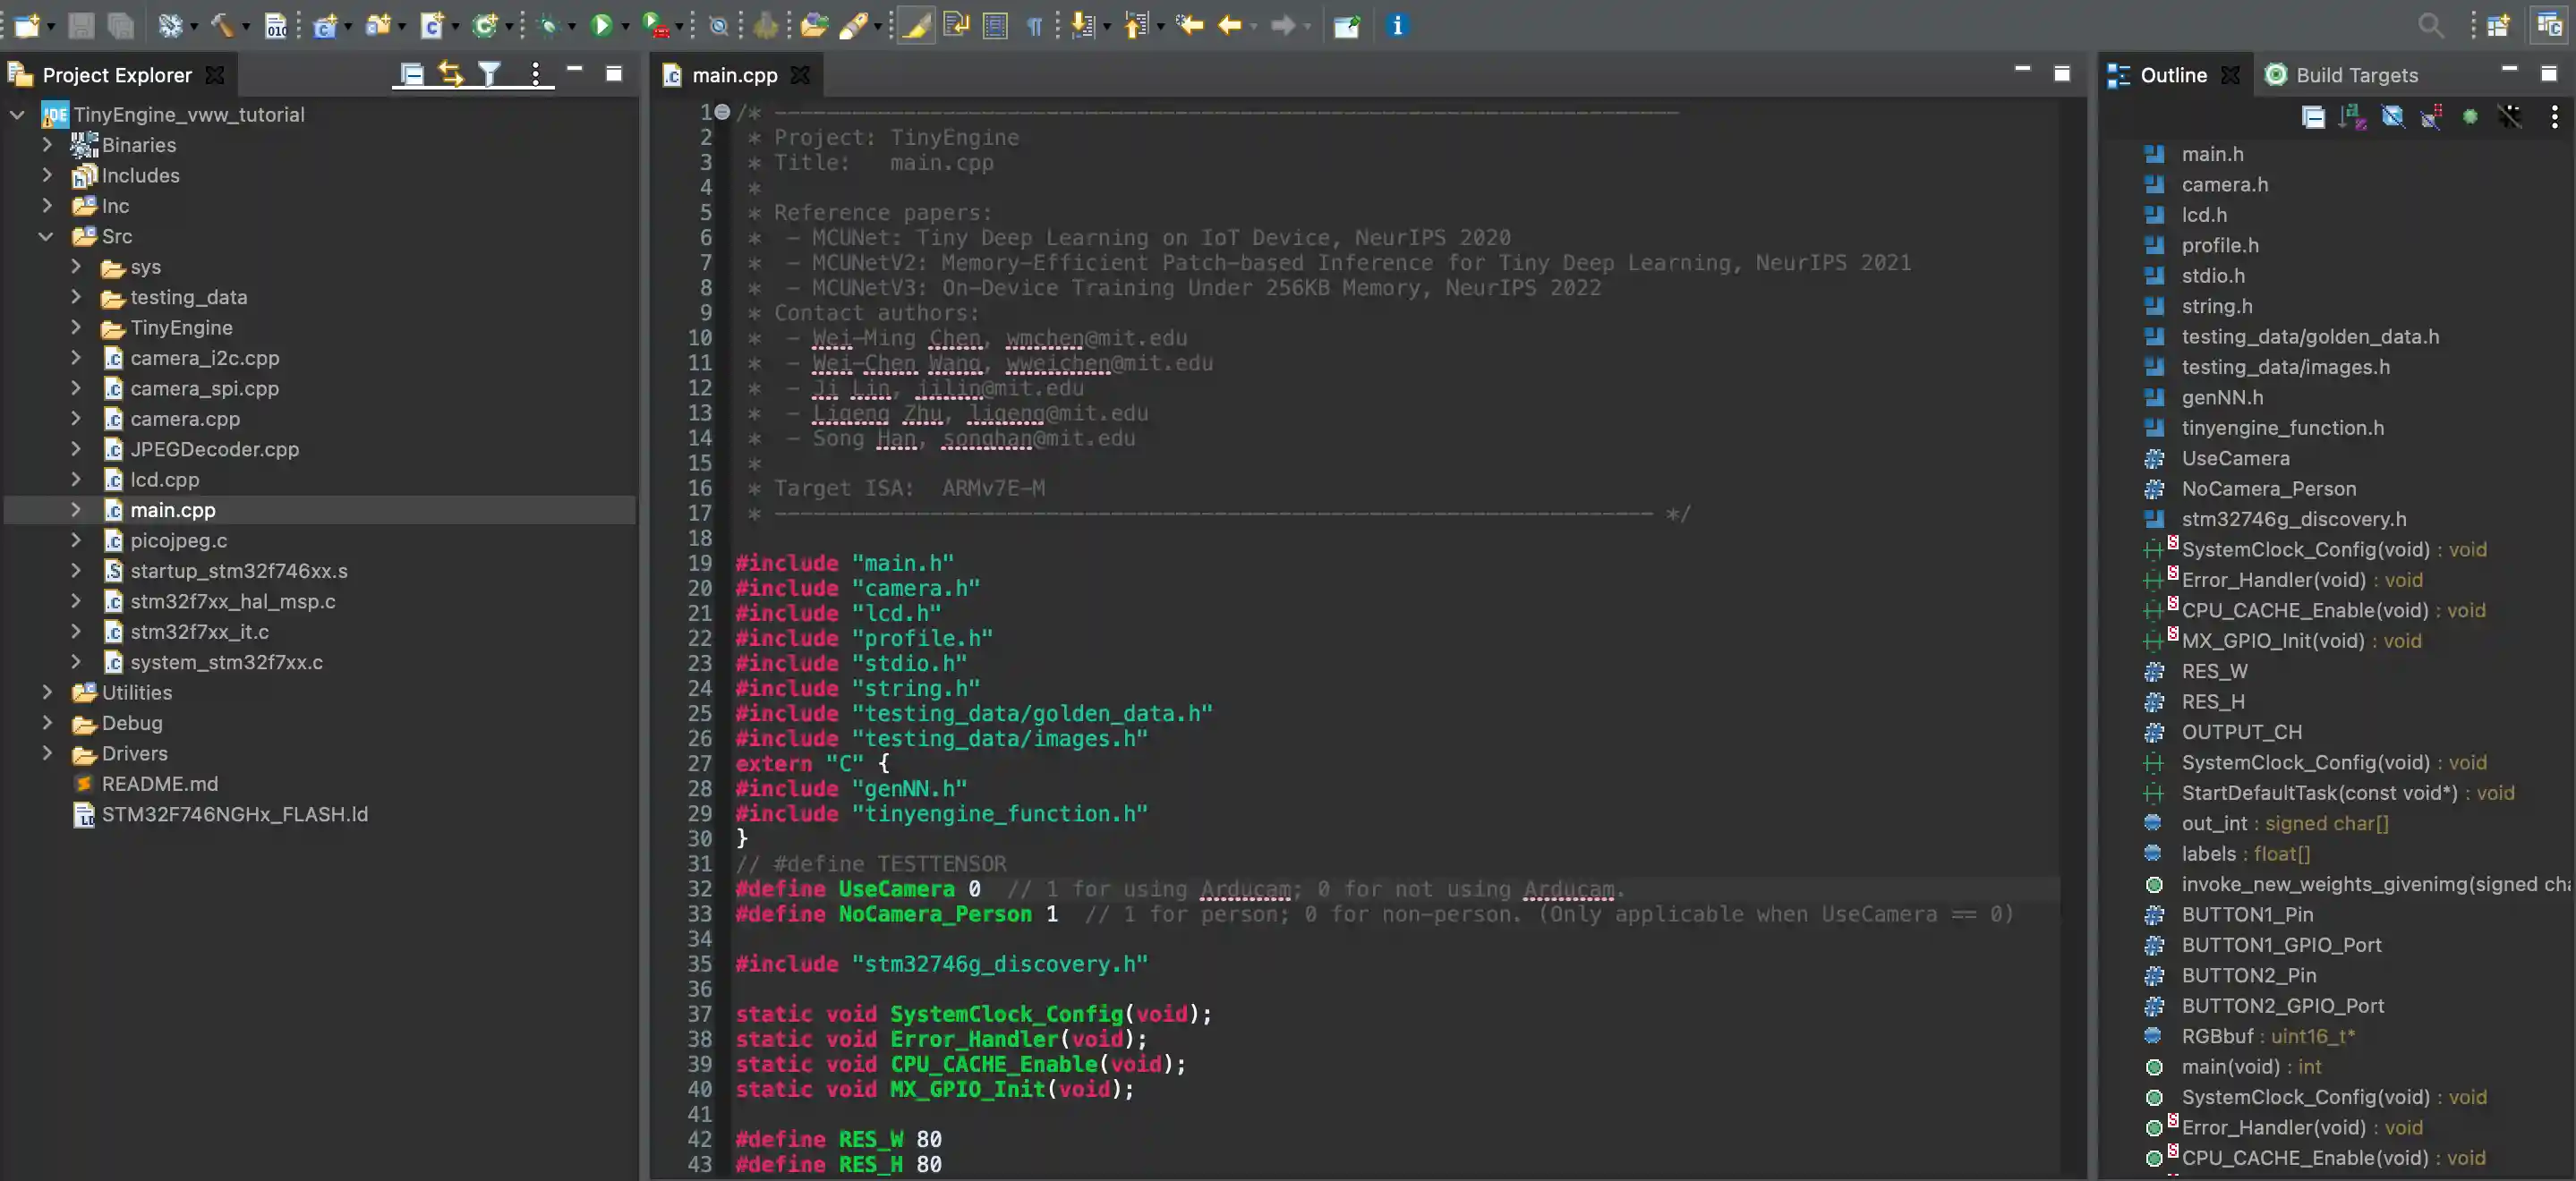The width and height of the screenshot is (2576, 1181).
Task: Toggle Show Whitespace Characters icon
Action: tap(1036, 26)
